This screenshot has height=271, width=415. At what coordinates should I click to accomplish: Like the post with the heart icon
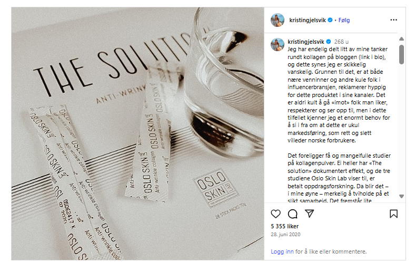click(276, 214)
